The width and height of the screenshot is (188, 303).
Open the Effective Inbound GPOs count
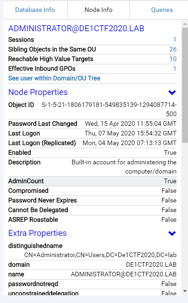175,68
